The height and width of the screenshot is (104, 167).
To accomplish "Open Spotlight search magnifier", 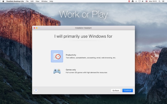I will 159,1.
